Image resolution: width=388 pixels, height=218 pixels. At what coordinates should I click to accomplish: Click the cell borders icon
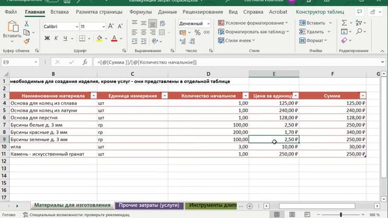coord(82,38)
